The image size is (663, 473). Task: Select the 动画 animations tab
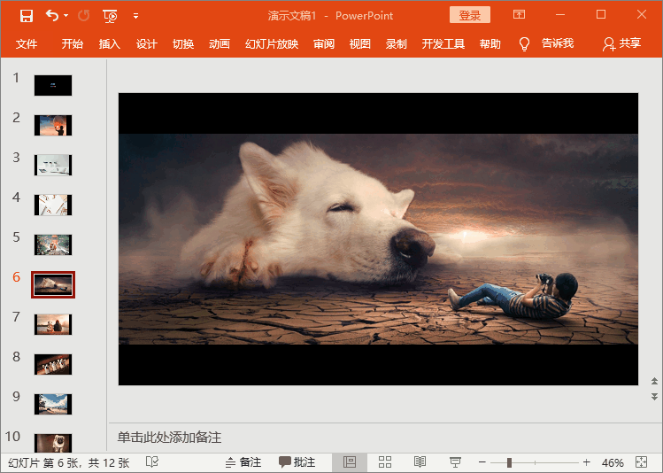pos(220,44)
